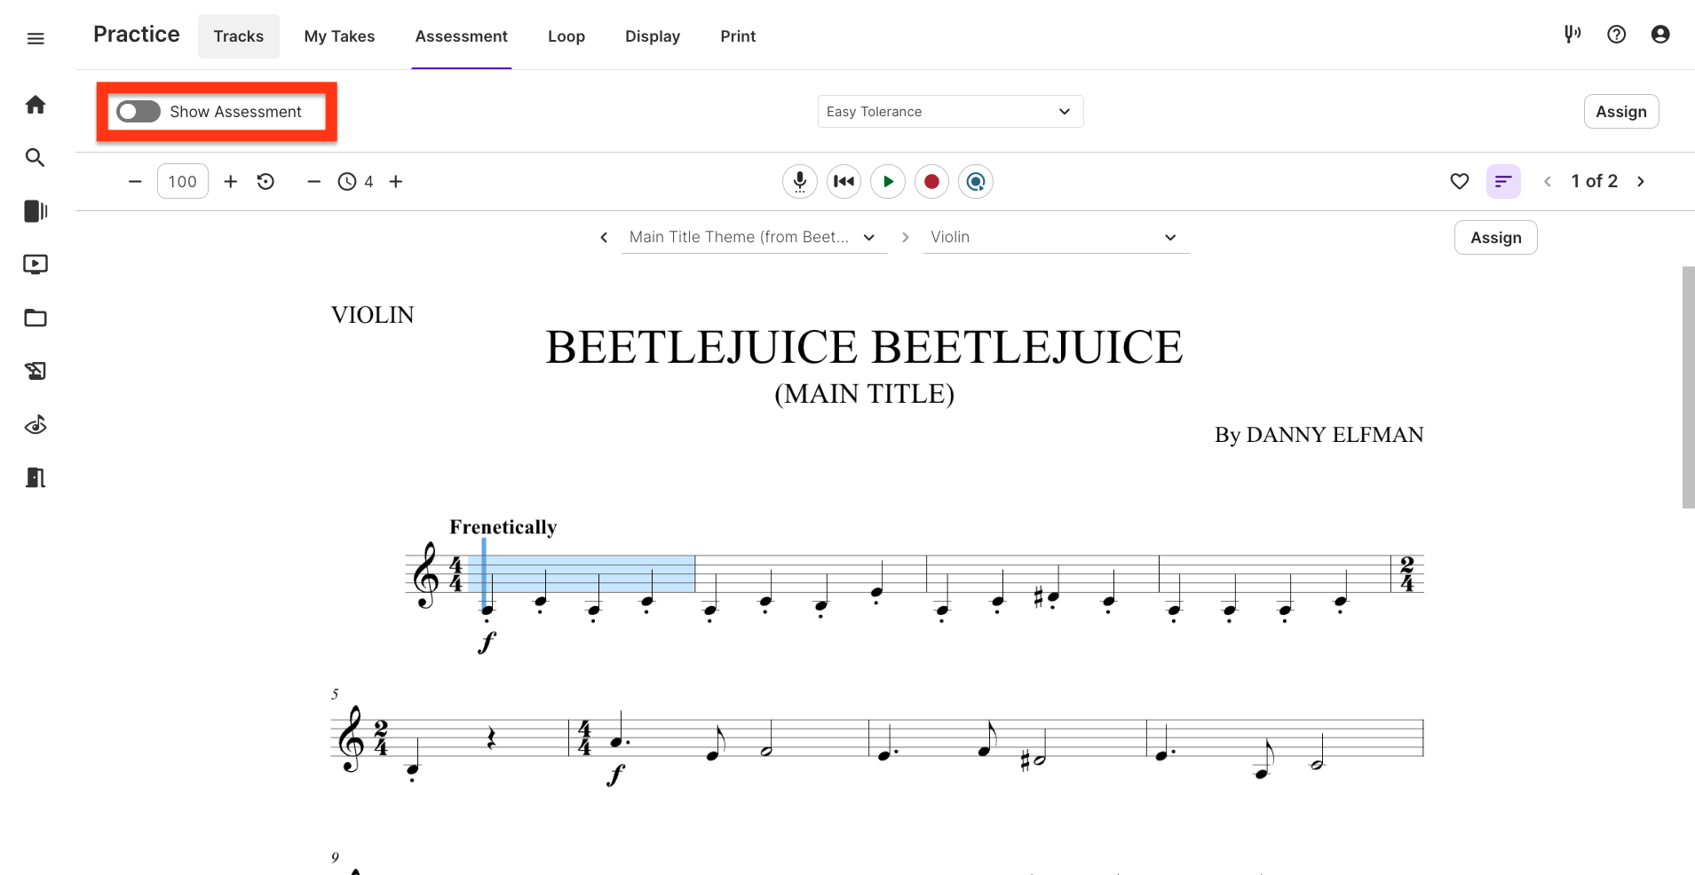Image resolution: width=1695 pixels, height=875 pixels.
Task: Open the door exit icon in sidebar
Action: 36,477
